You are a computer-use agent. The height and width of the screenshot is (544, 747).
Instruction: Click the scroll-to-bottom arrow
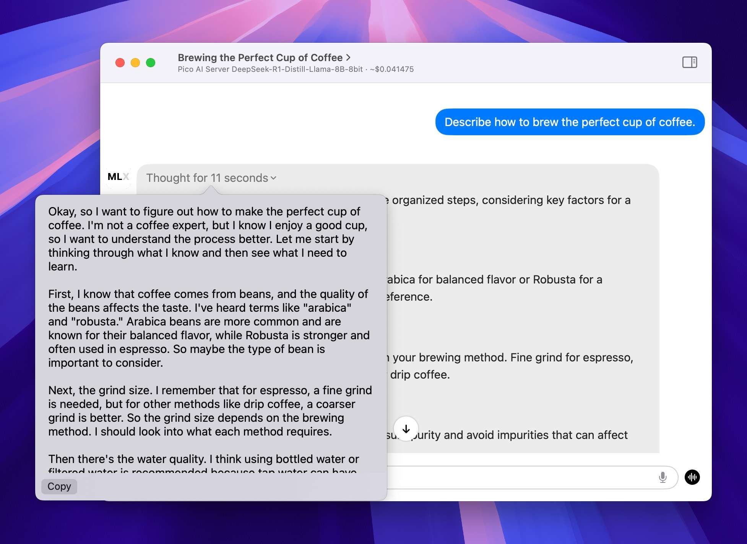pyautogui.click(x=406, y=429)
